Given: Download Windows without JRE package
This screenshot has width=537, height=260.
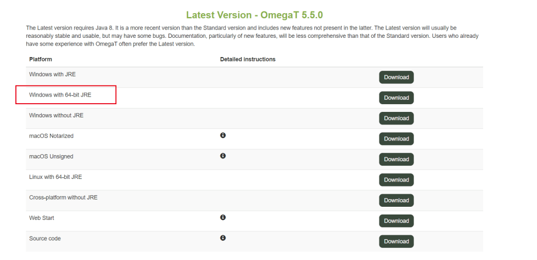Looking at the screenshot, I should point(396,118).
